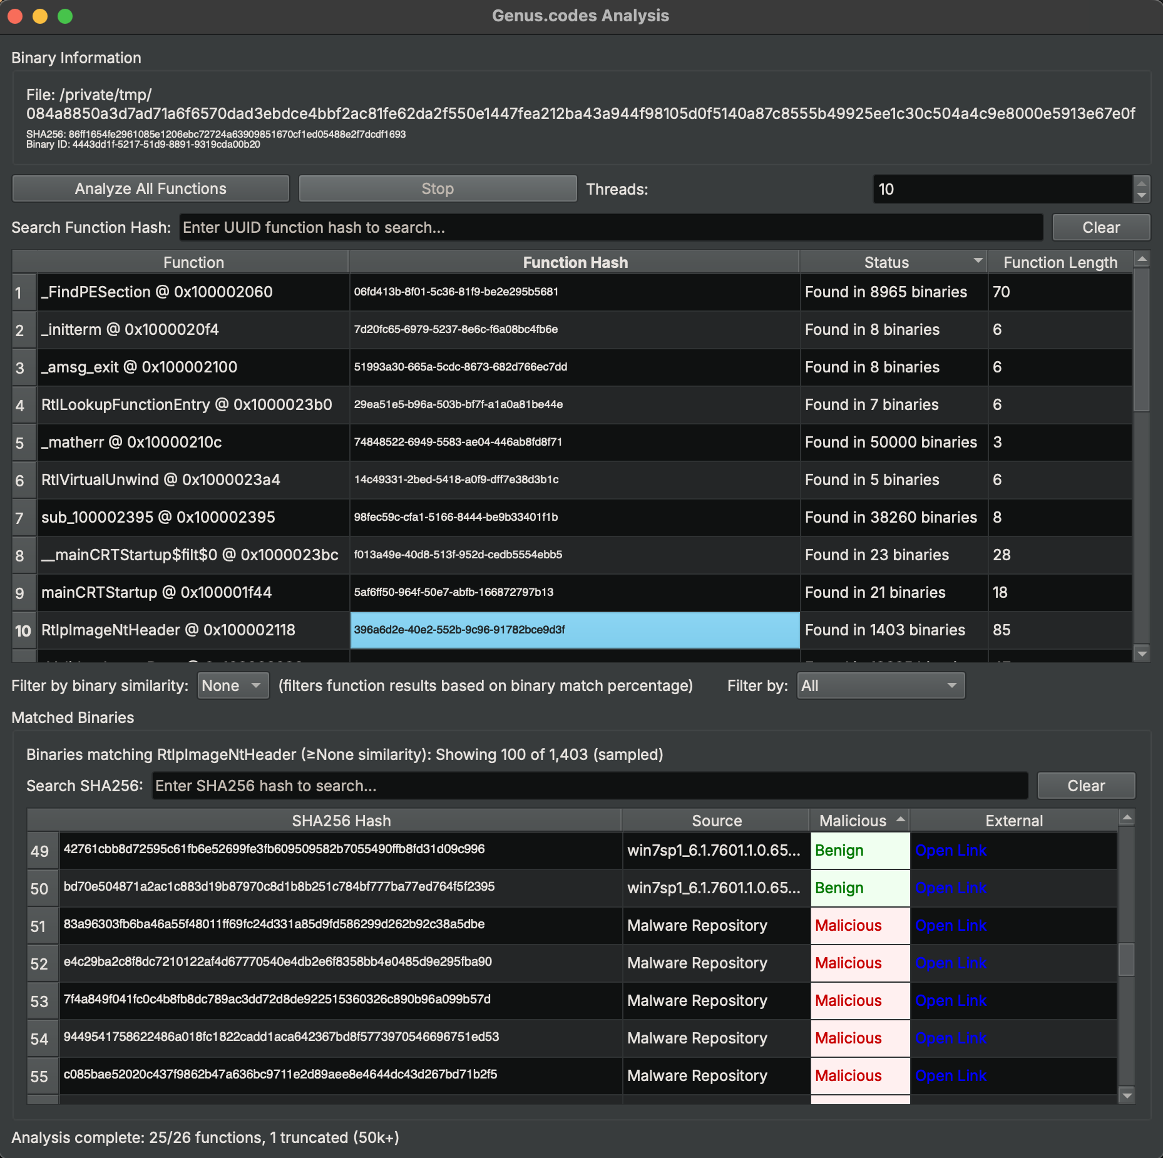This screenshot has width=1163, height=1158.
Task: Sort by Function Length column header
Action: [1059, 262]
